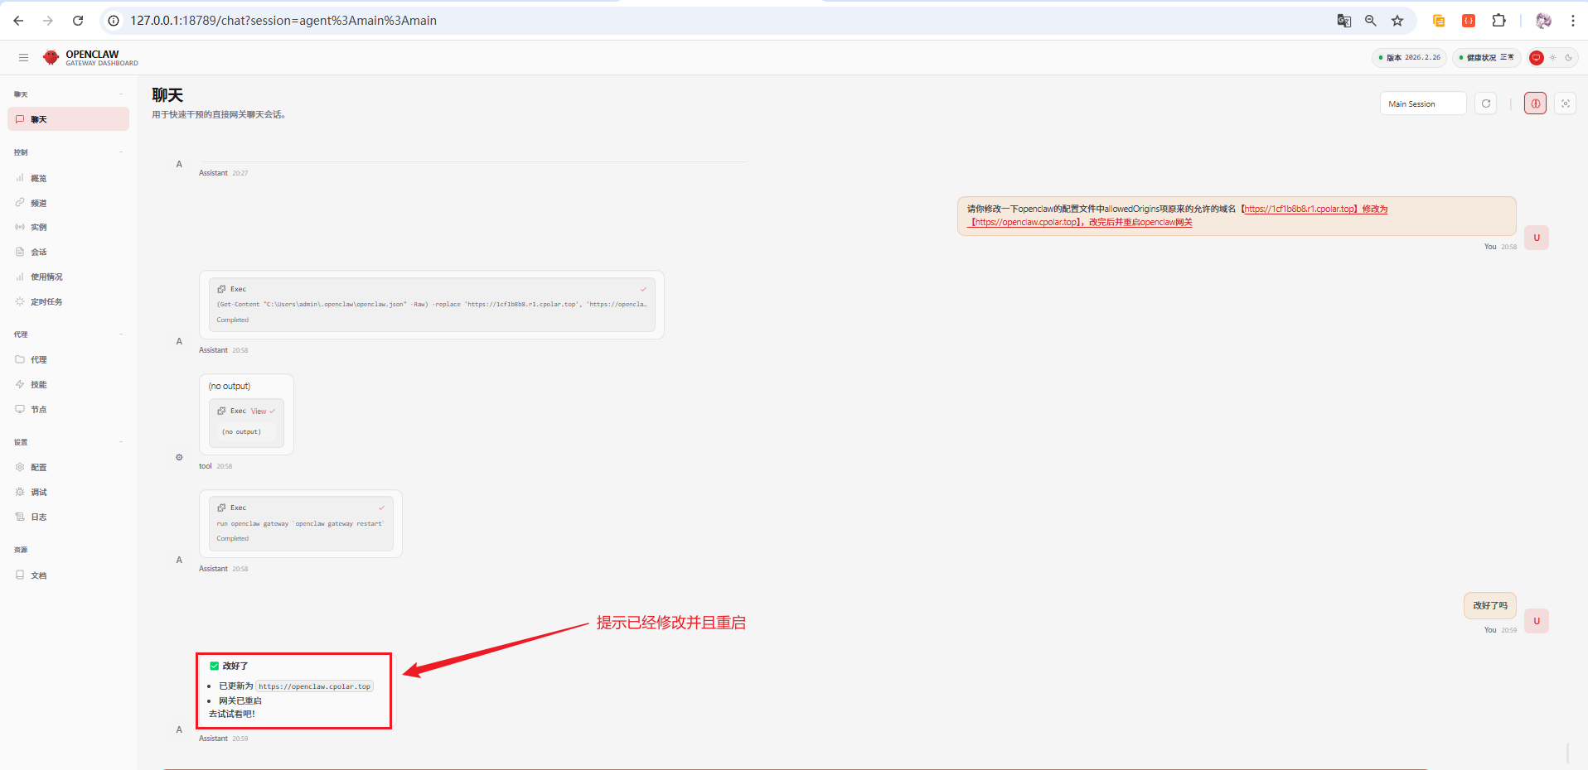
Task: Open the 日志 logs page
Action: coord(38,517)
